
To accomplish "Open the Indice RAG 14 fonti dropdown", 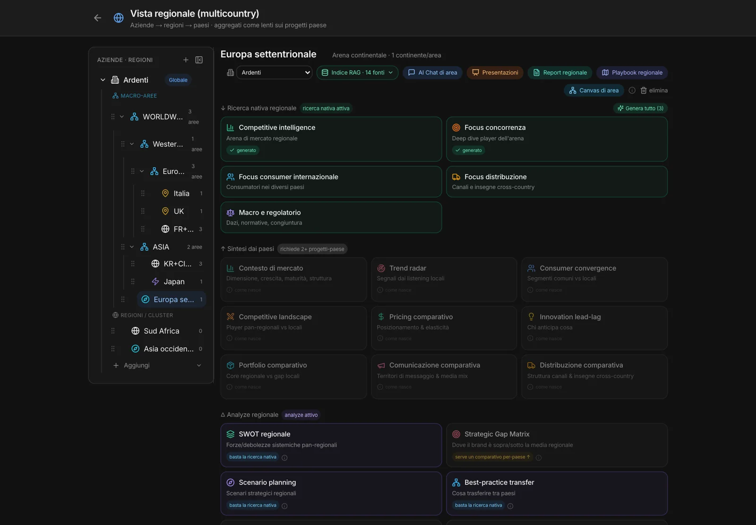I will pyautogui.click(x=357, y=72).
